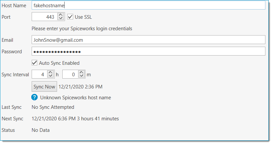Disable the Auto Sync Enabled checkbox

[34, 63]
